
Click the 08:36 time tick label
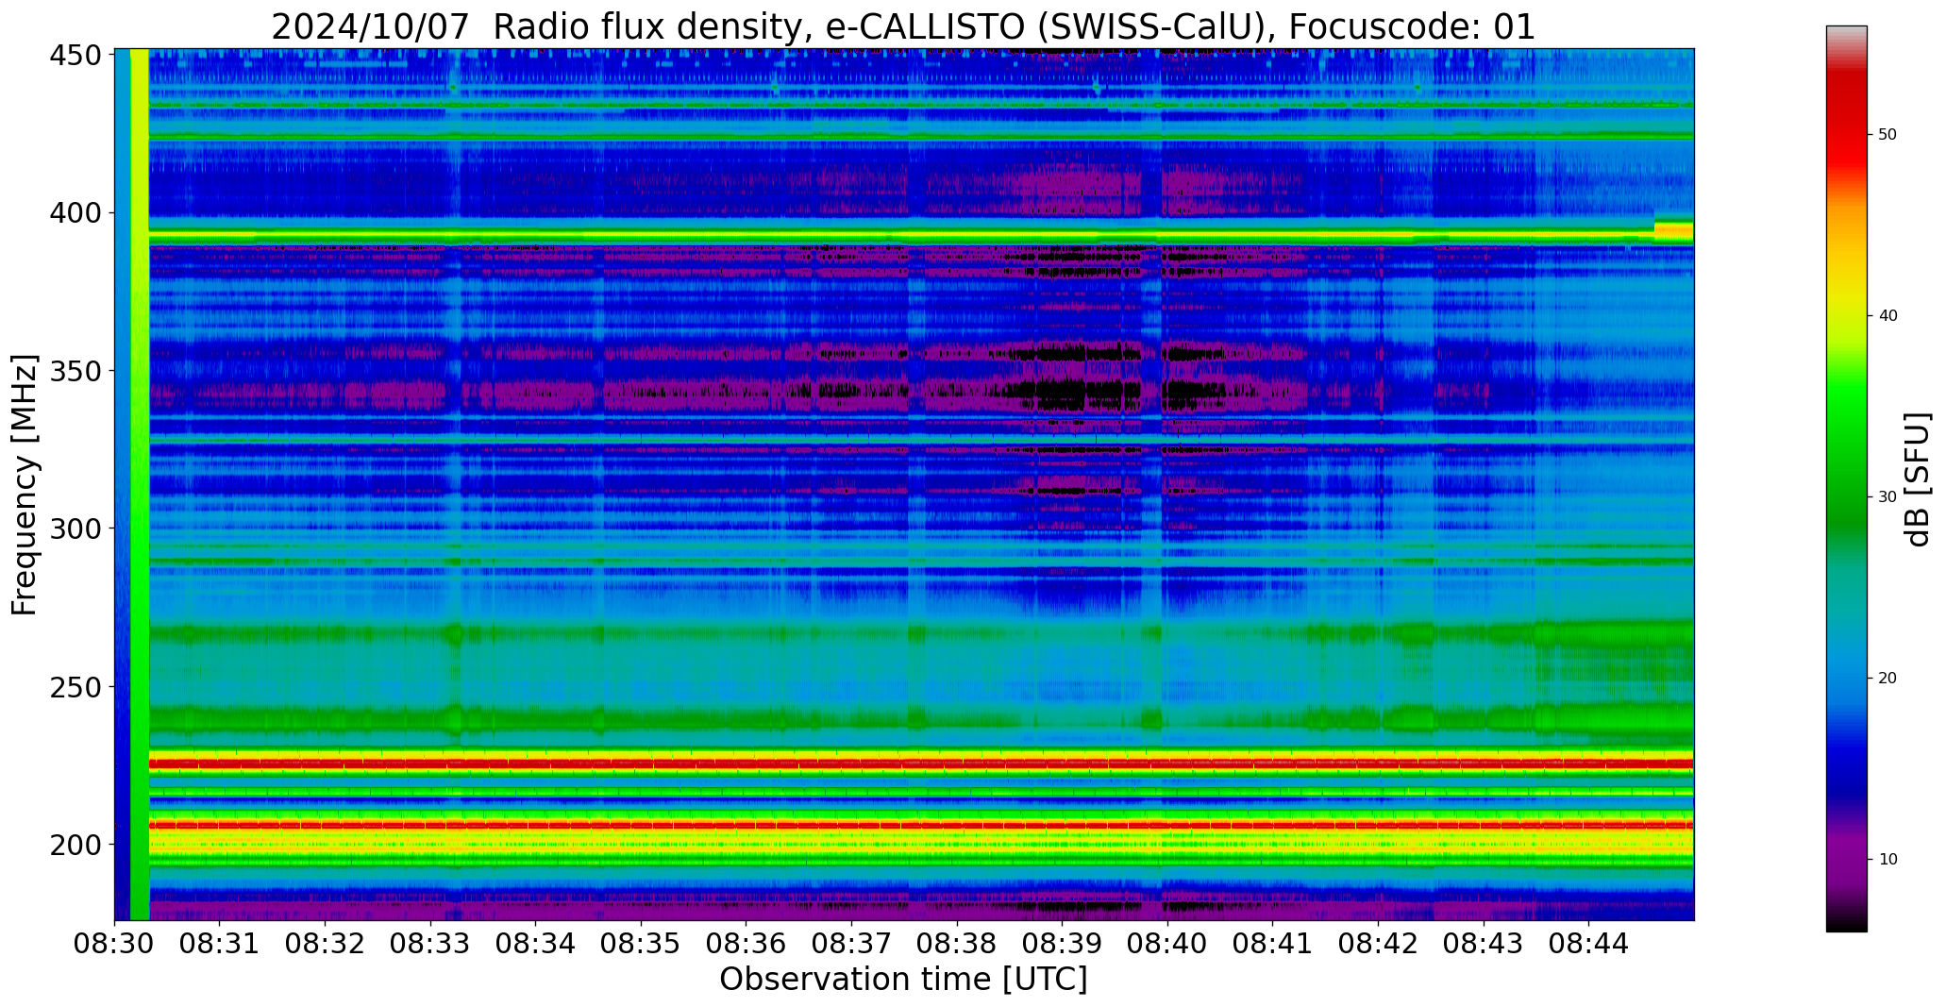pos(747,944)
